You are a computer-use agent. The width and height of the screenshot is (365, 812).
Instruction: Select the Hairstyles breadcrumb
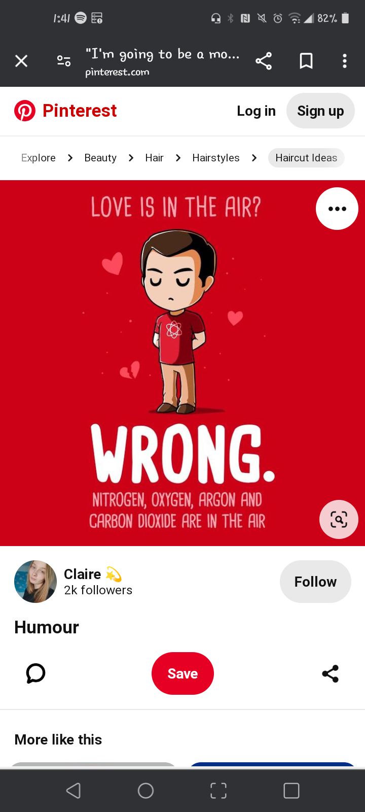click(x=216, y=158)
